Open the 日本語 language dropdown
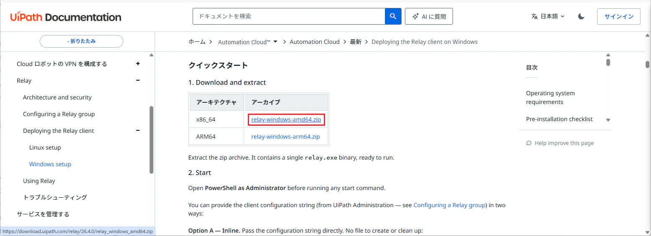651x236 pixels. coord(548,16)
